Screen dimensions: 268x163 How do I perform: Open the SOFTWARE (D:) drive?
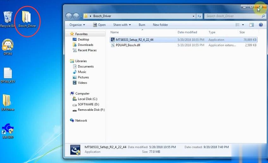[x=88, y=104]
